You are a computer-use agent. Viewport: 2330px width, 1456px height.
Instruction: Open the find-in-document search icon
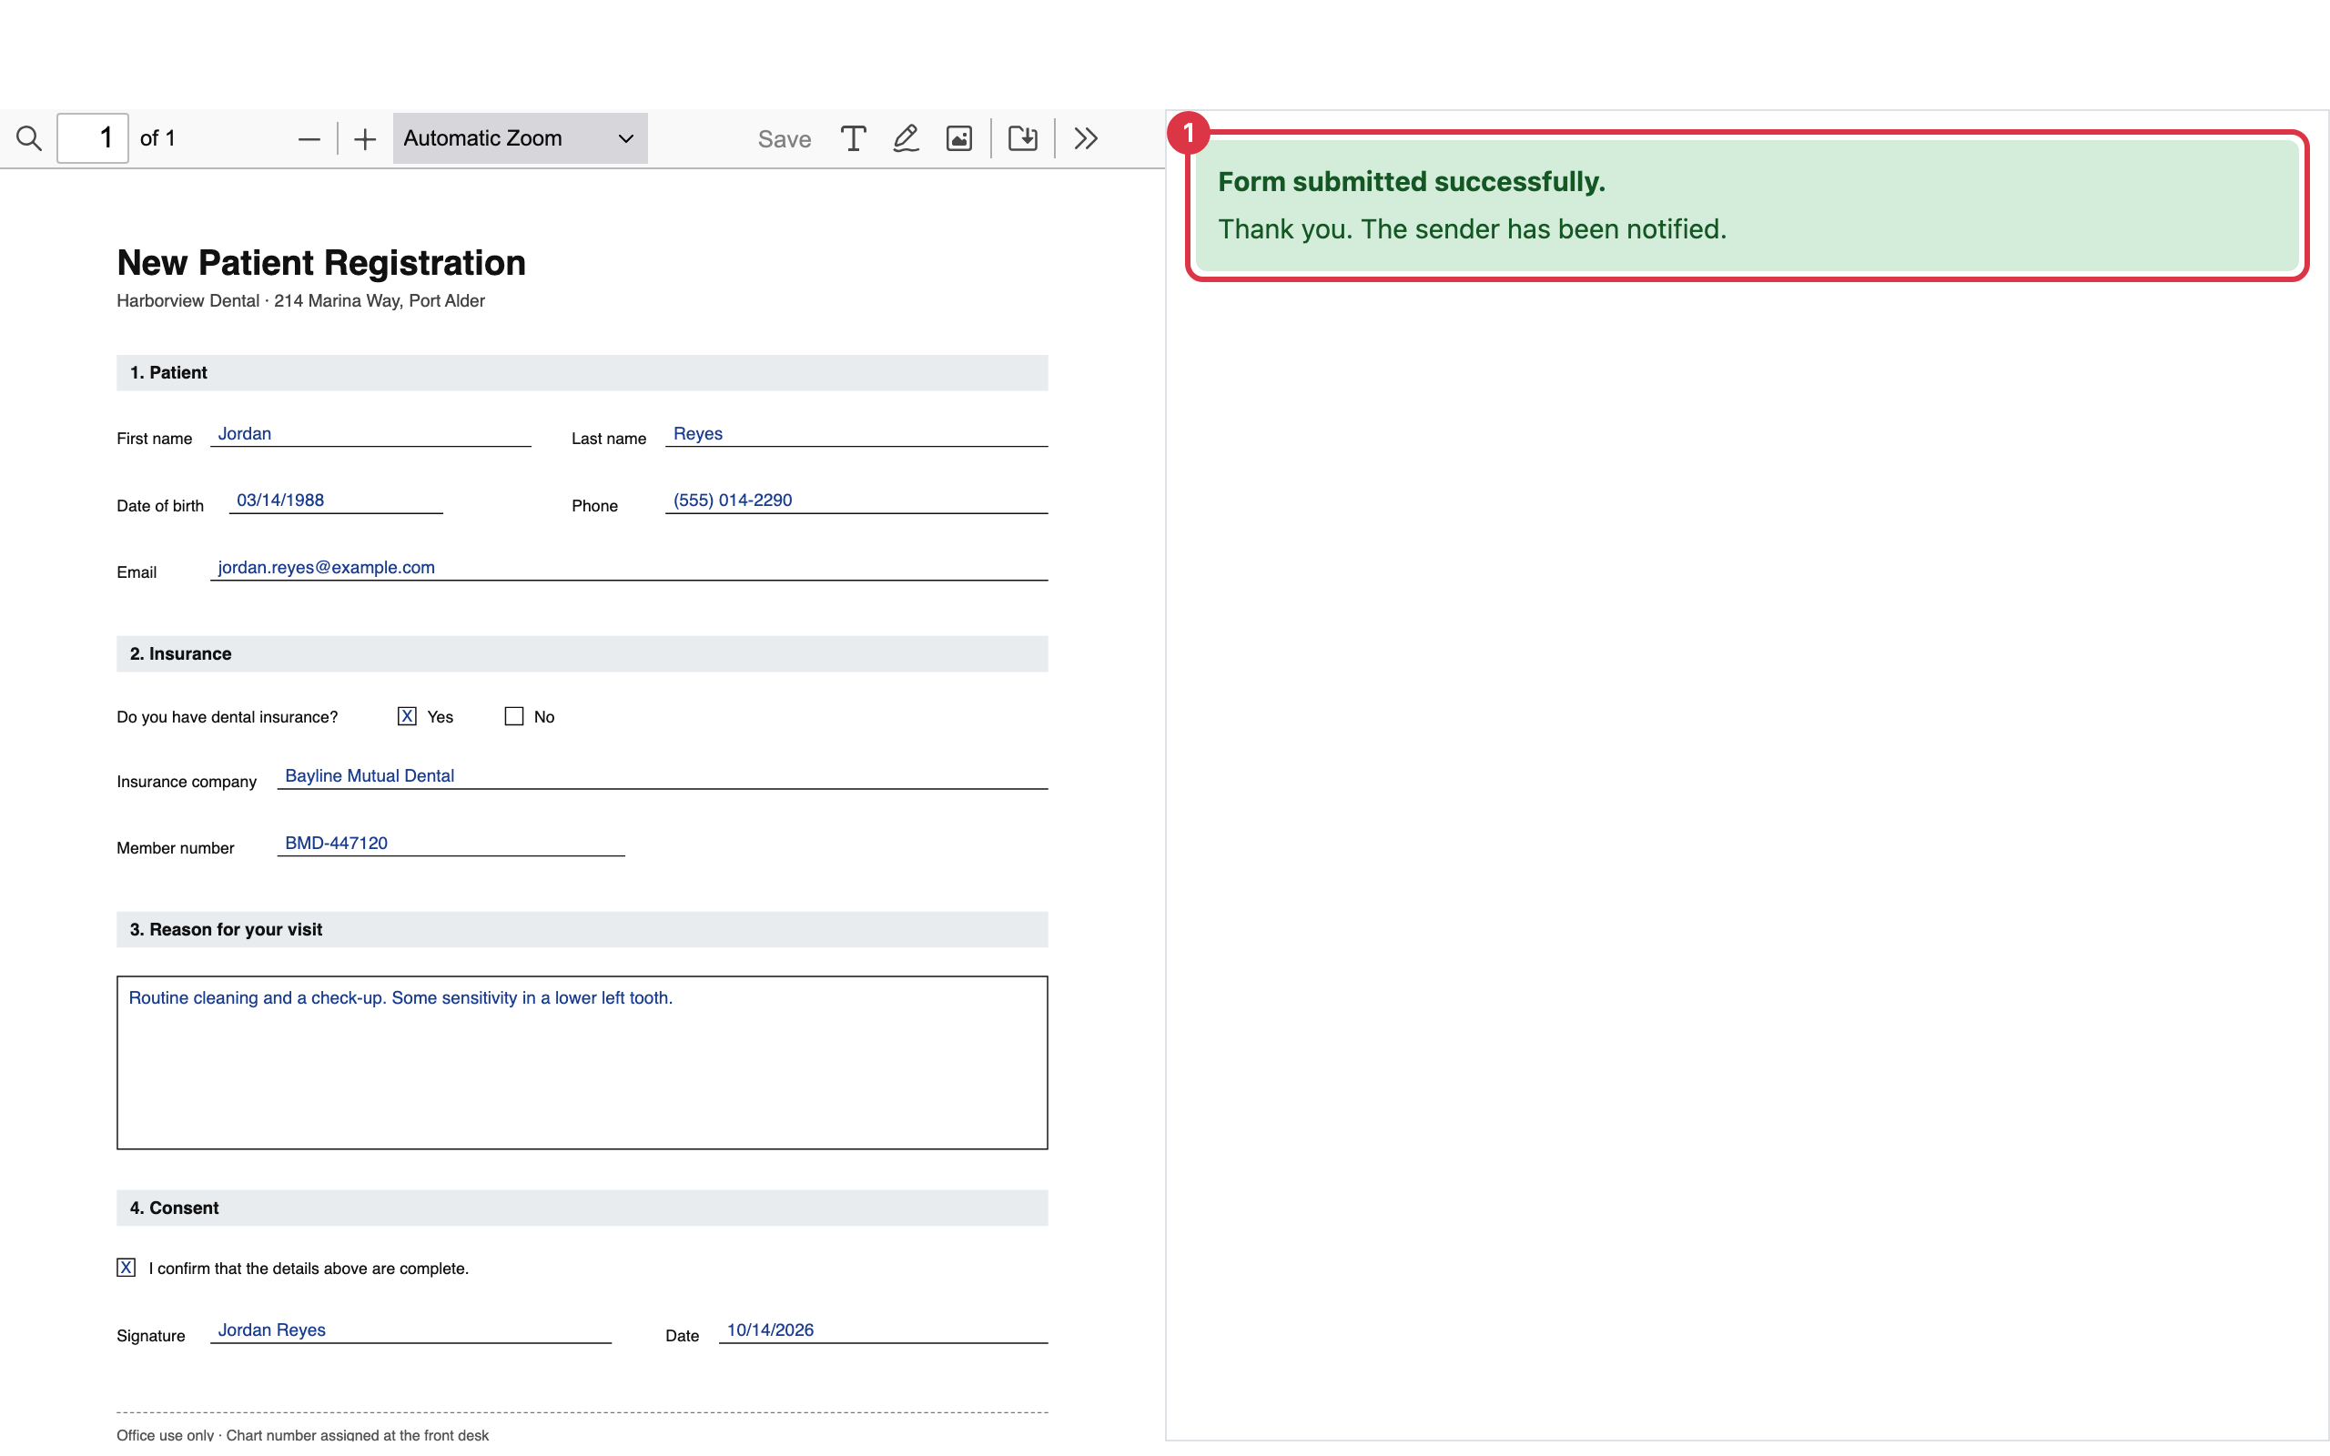click(29, 138)
